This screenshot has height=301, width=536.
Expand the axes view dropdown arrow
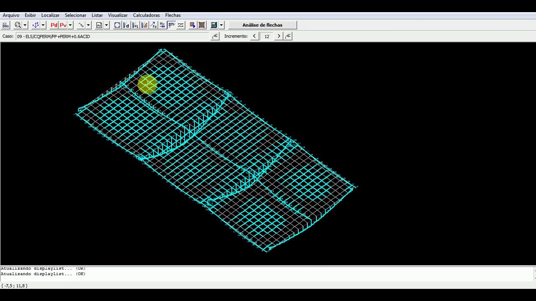tap(43, 25)
